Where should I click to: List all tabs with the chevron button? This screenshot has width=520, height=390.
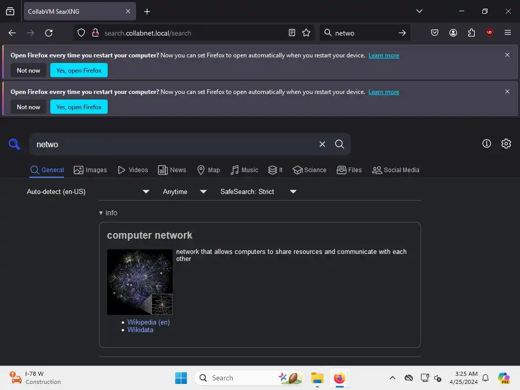(419, 11)
